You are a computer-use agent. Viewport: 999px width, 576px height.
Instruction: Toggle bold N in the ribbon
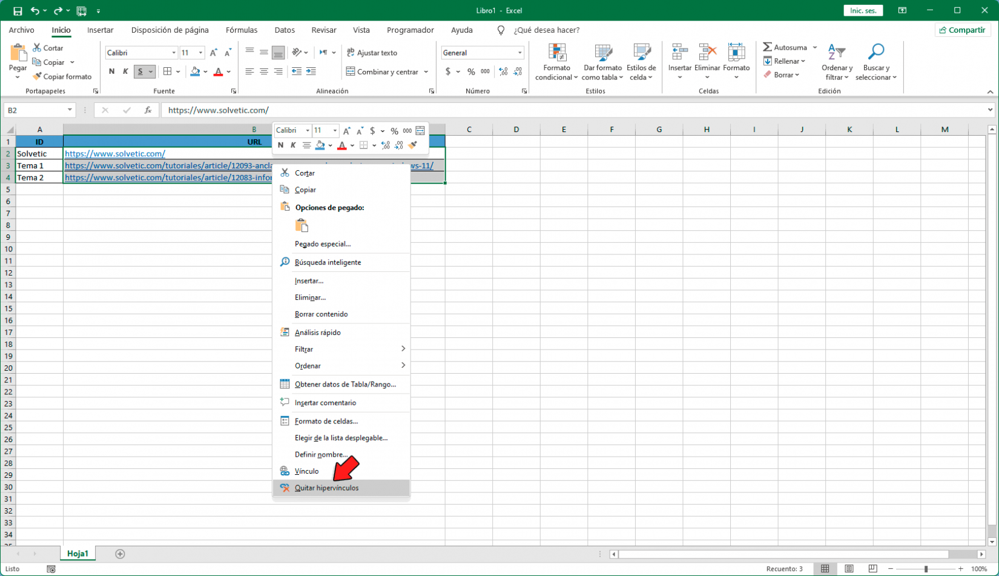click(x=111, y=71)
